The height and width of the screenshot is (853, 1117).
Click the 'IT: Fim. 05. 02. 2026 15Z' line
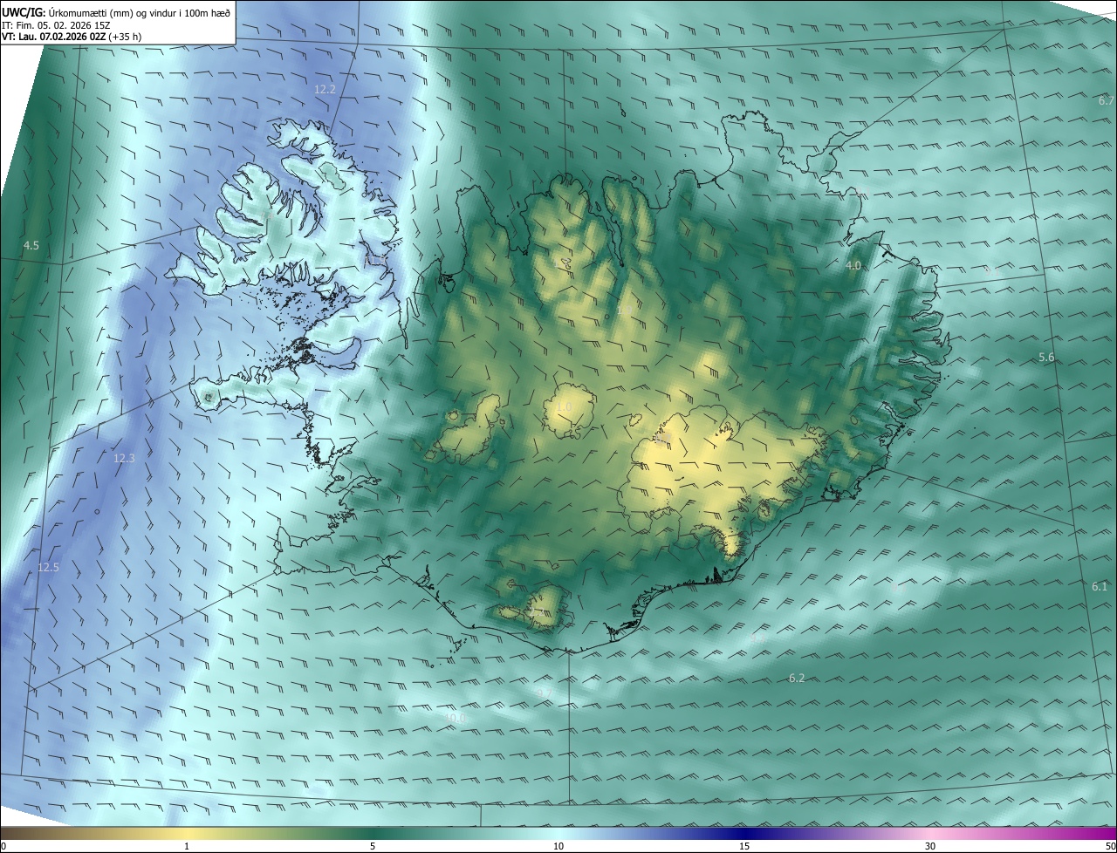[57, 25]
